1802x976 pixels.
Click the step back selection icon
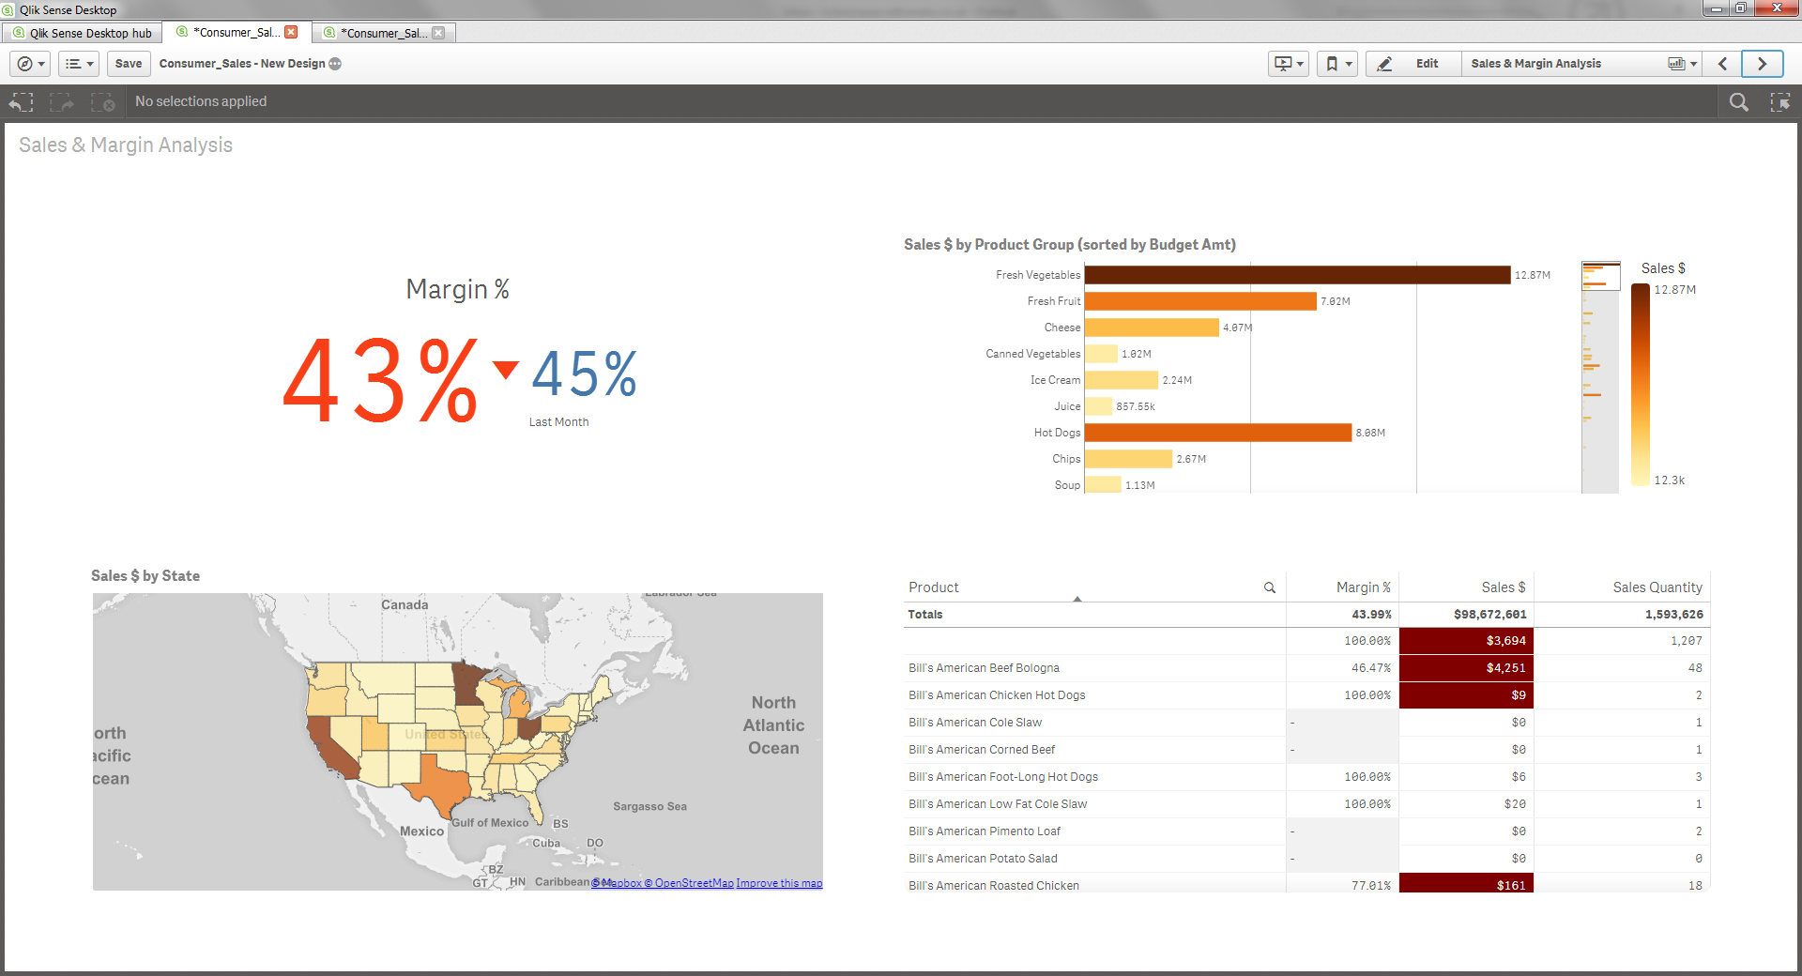[22, 101]
